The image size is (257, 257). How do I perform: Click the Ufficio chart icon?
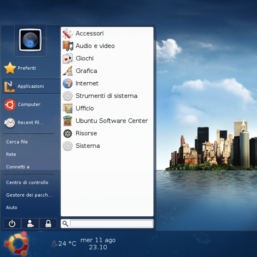click(x=68, y=108)
